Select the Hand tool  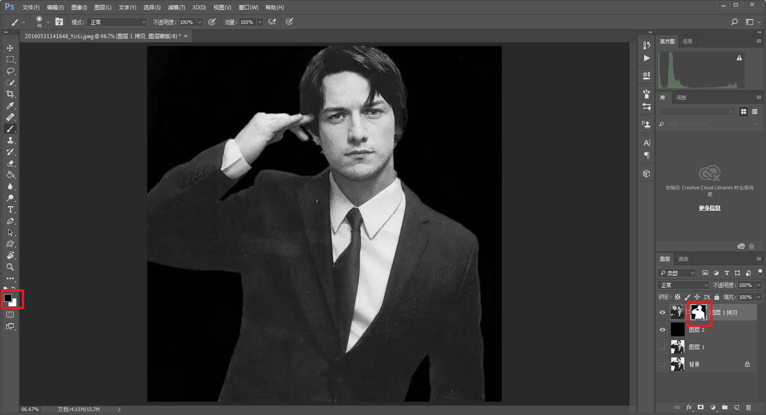pos(10,255)
